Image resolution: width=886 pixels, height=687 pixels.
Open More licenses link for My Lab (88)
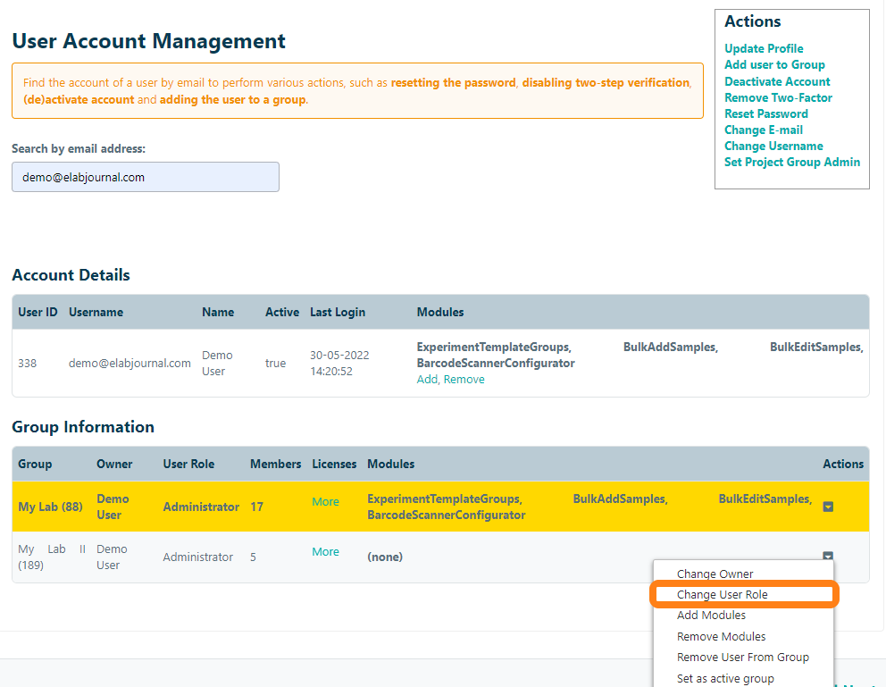[x=325, y=502]
